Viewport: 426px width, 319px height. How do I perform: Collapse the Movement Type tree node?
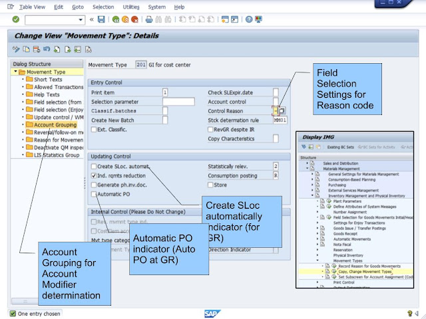click(x=15, y=72)
